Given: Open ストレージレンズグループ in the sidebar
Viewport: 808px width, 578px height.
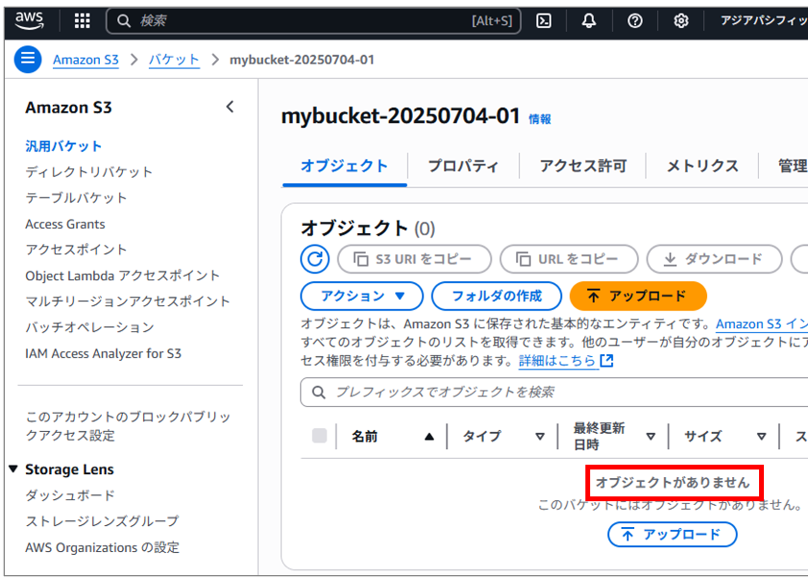Looking at the screenshot, I should (102, 521).
